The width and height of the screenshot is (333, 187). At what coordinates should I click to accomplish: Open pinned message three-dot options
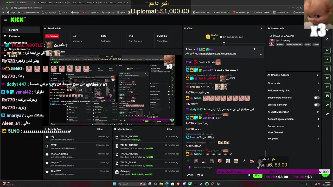coord(261,49)
